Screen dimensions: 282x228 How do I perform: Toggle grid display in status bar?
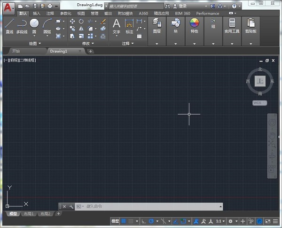[124, 221]
